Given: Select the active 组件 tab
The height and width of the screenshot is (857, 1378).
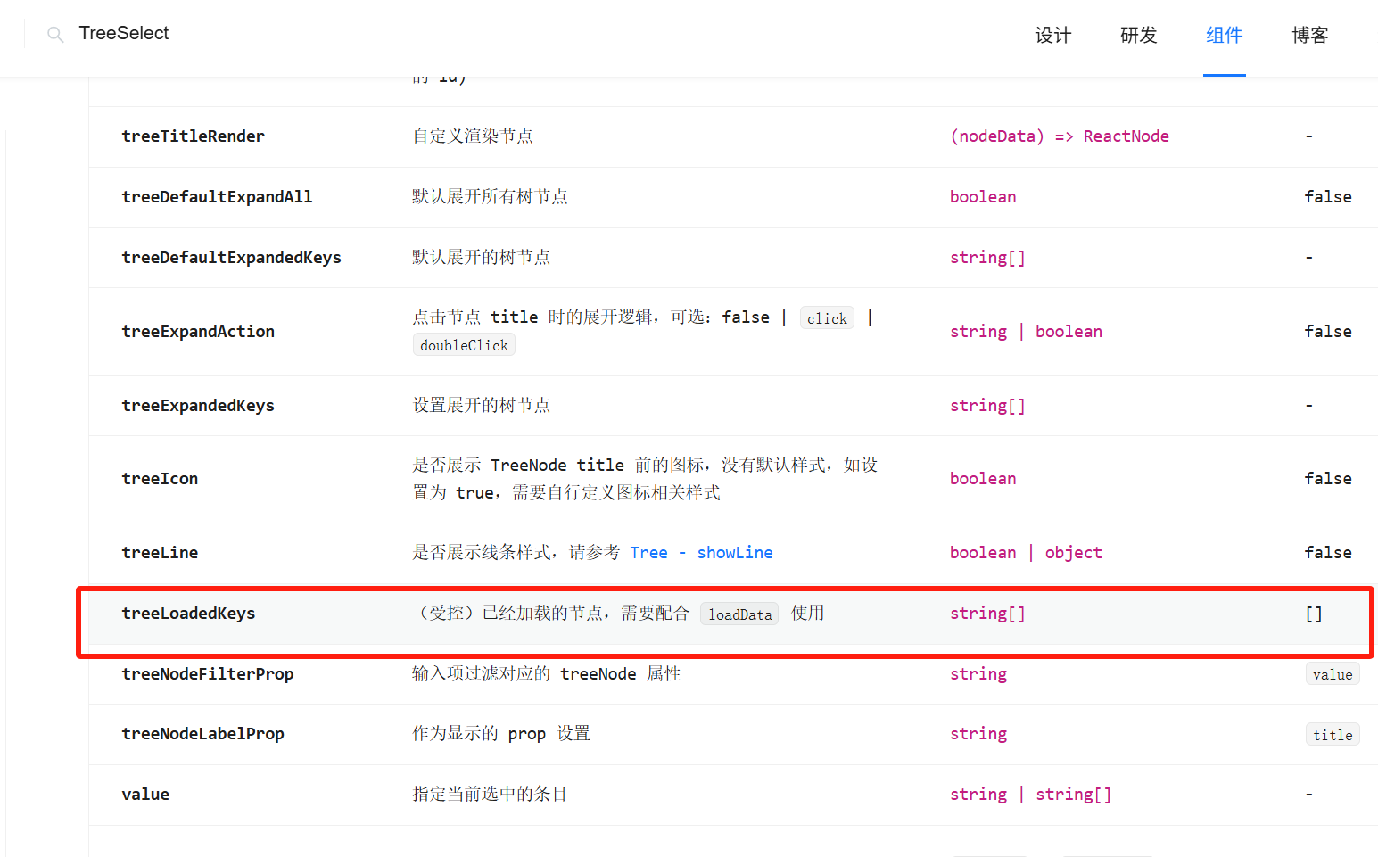Looking at the screenshot, I should [1224, 36].
